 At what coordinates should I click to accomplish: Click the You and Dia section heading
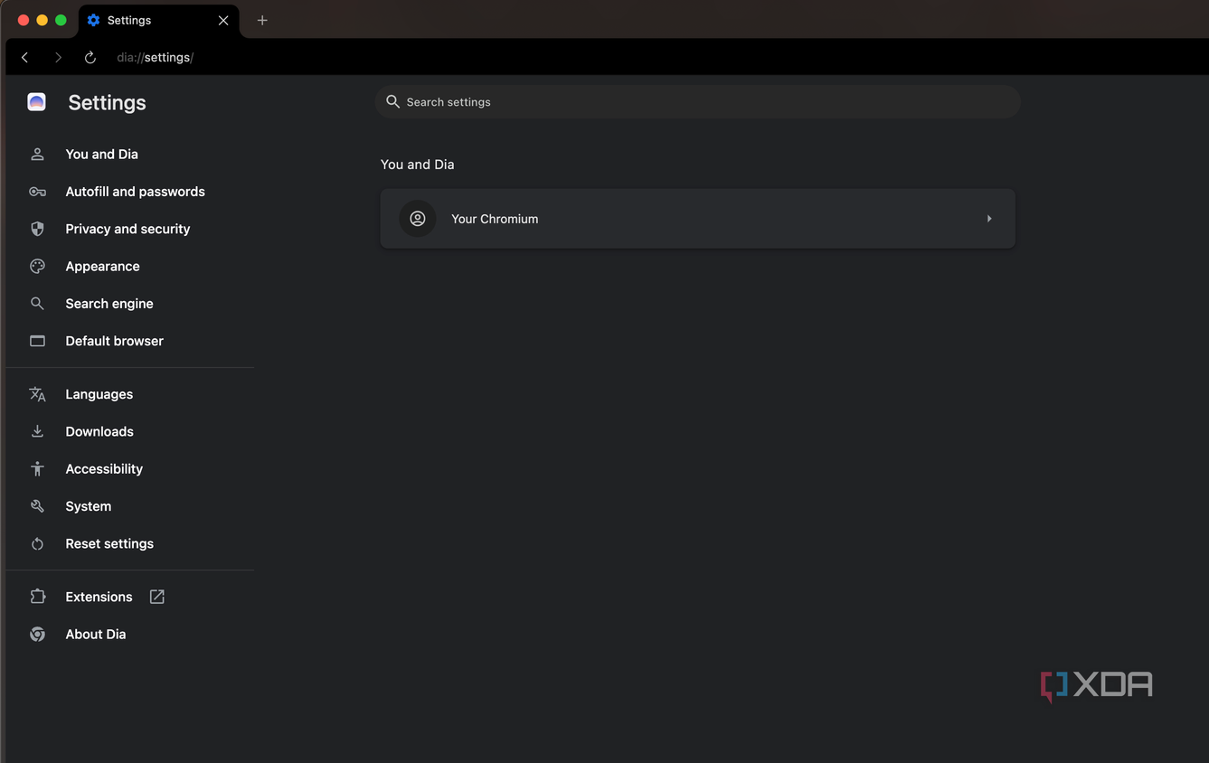418,165
